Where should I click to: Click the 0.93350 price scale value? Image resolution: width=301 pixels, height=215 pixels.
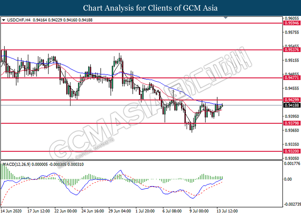click(292, 144)
